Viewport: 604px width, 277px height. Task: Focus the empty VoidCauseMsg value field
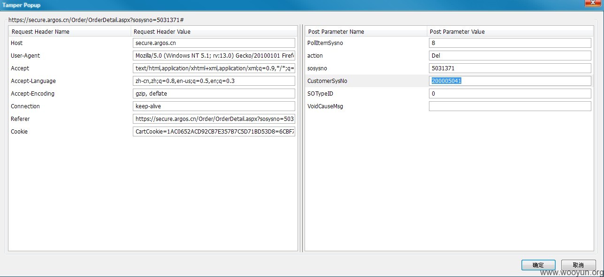[510, 106]
